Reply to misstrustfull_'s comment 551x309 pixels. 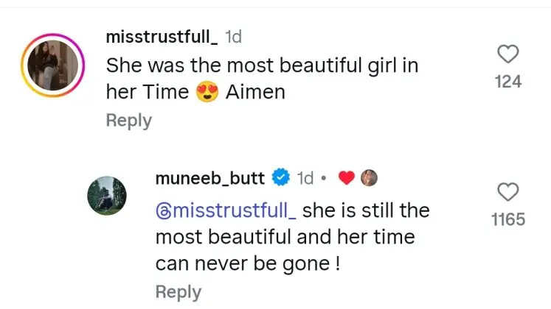(x=129, y=120)
